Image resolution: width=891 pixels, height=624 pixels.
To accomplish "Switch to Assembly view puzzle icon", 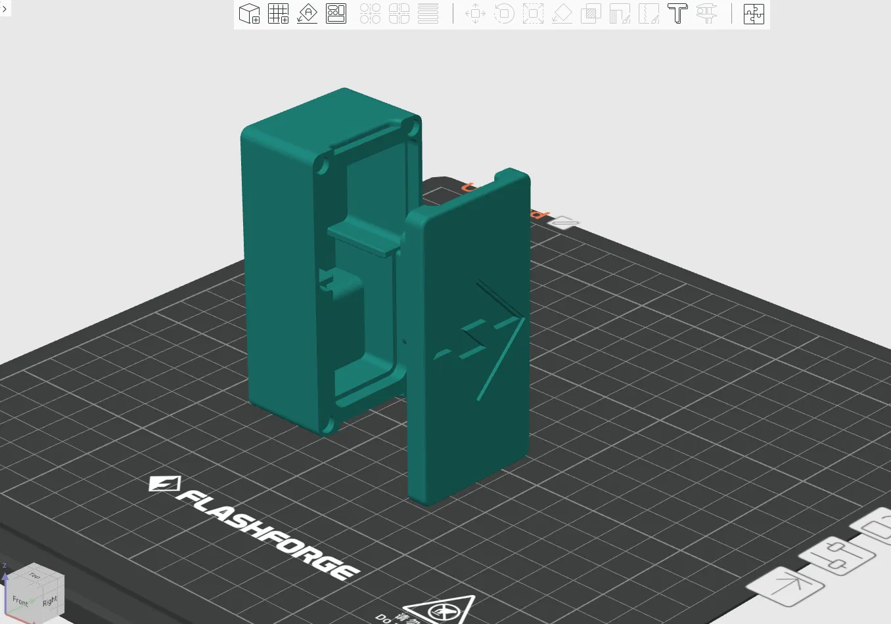I will click(754, 14).
